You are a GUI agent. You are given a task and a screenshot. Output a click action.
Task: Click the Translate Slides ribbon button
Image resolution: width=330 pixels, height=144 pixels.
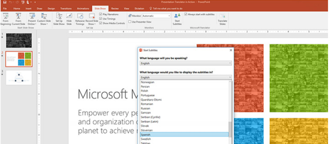[x=222, y=19]
